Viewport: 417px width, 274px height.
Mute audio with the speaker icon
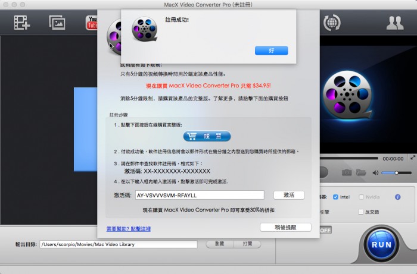pyautogui.click(x=375, y=173)
